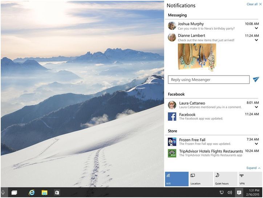This screenshot has height=198, width=263.
Task: Click the network icon in system tray
Action: point(222,193)
